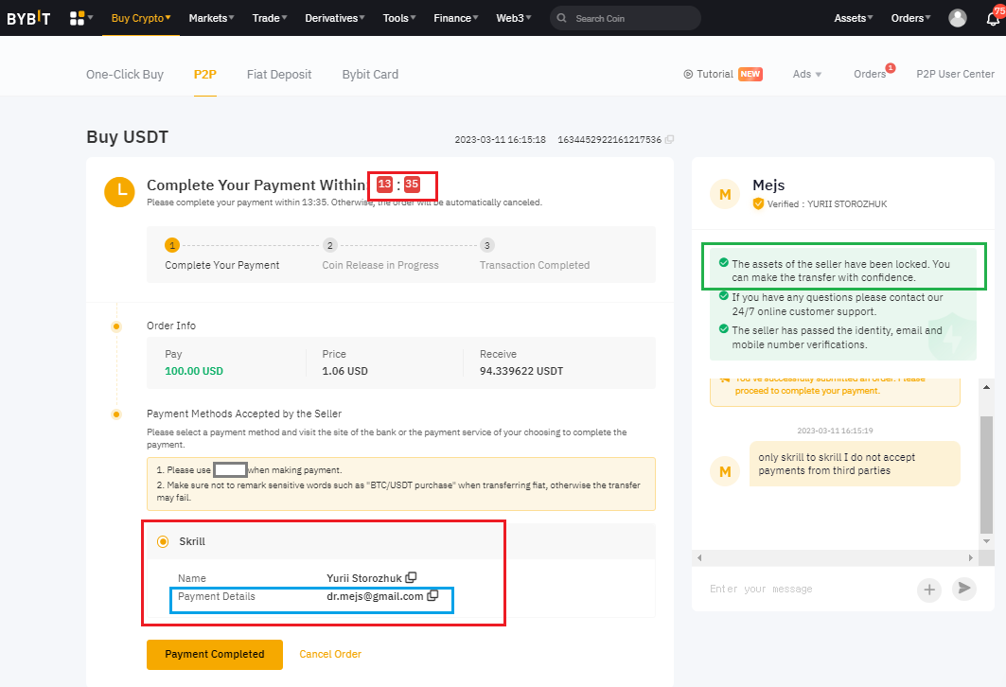Click the 100.00 USD pay amount

click(x=194, y=371)
